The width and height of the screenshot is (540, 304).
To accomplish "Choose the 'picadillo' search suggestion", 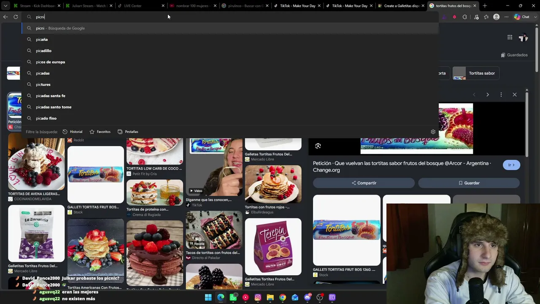I will tap(230, 51).
